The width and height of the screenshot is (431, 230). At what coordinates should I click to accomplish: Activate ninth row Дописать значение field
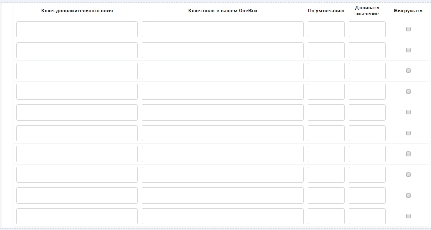click(x=367, y=196)
